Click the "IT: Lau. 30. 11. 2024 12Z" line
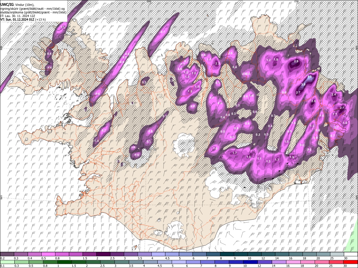 pyautogui.click(x=18, y=16)
